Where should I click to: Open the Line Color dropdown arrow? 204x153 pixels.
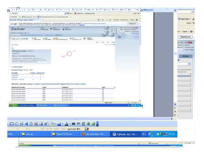[63, 124]
